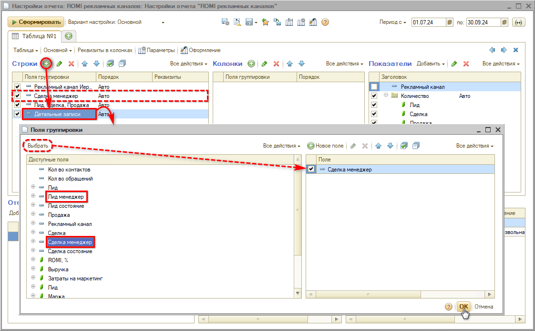Confirm with OK button
Image resolution: width=535 pixels, height=331 pixels.
coord(463,307)
